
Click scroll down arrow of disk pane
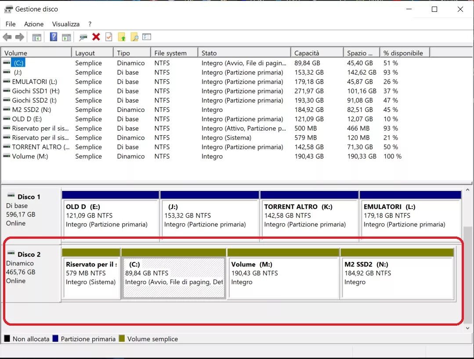[x=468, y=328]
